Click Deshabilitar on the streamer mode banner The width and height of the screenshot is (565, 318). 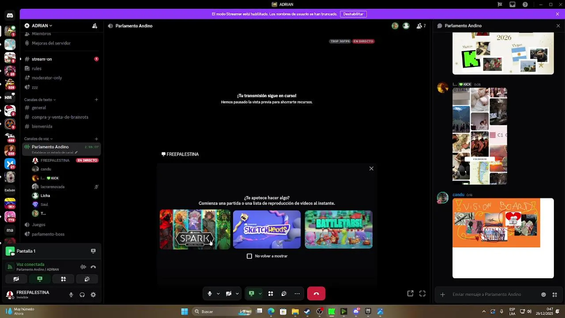click(353, 14)
